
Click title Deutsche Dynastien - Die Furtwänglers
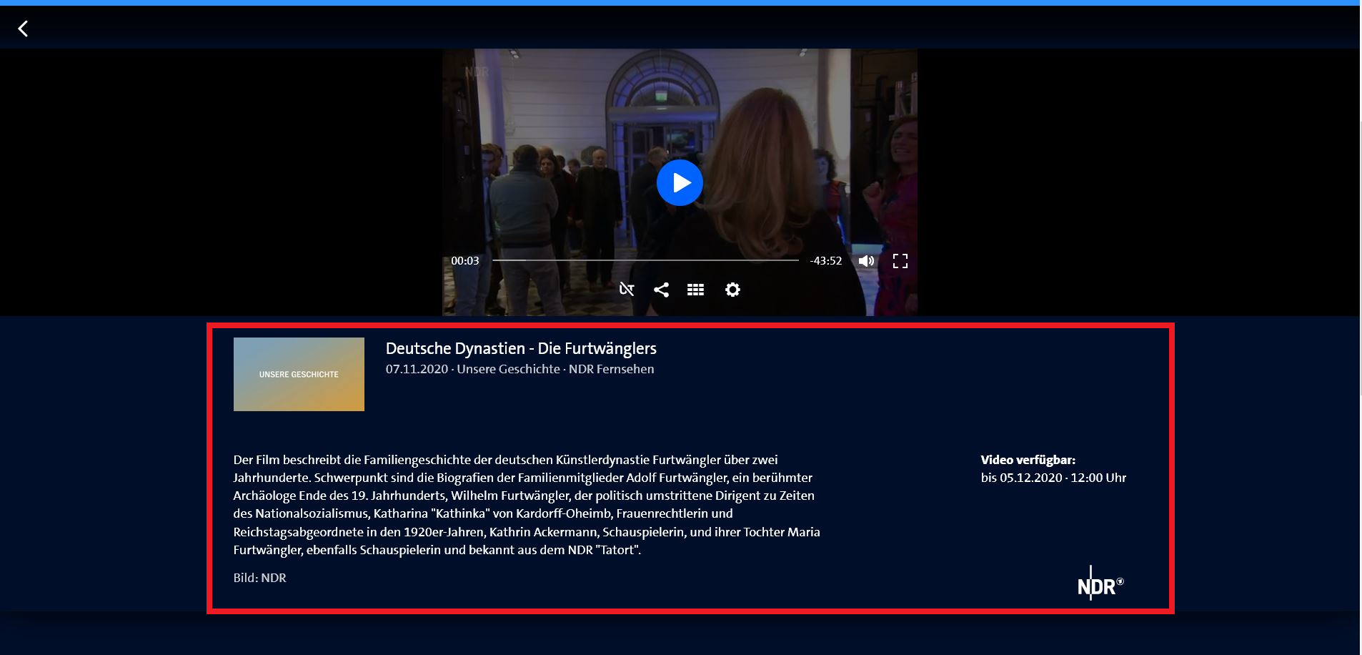(x=521, y=348)
